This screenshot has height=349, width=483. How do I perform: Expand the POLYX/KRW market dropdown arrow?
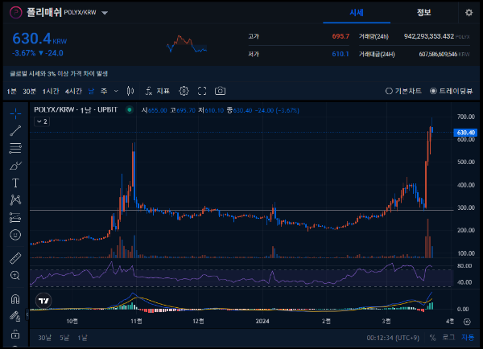pos(105,13)
